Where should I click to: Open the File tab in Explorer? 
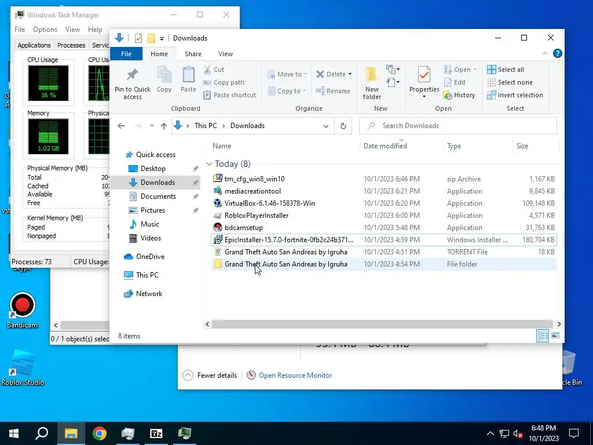pos(126,54)
